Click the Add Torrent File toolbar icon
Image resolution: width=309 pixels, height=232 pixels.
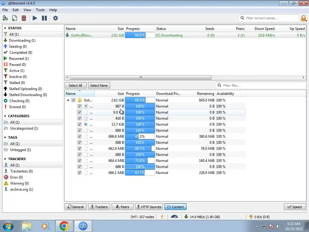[14, 18]
